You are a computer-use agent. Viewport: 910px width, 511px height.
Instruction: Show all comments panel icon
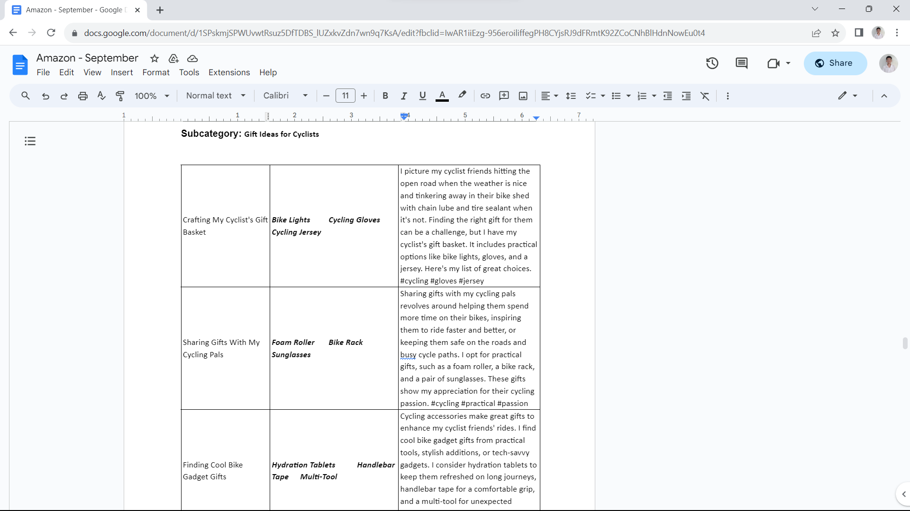(742, 63)
